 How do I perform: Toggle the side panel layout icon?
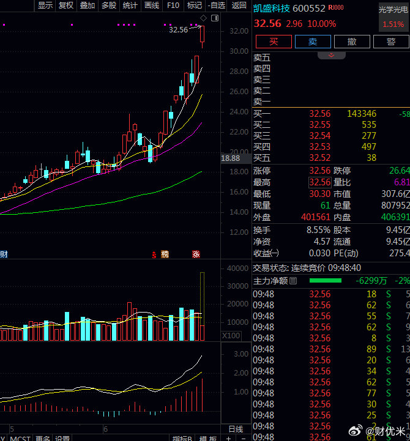[x=215, y=18]
